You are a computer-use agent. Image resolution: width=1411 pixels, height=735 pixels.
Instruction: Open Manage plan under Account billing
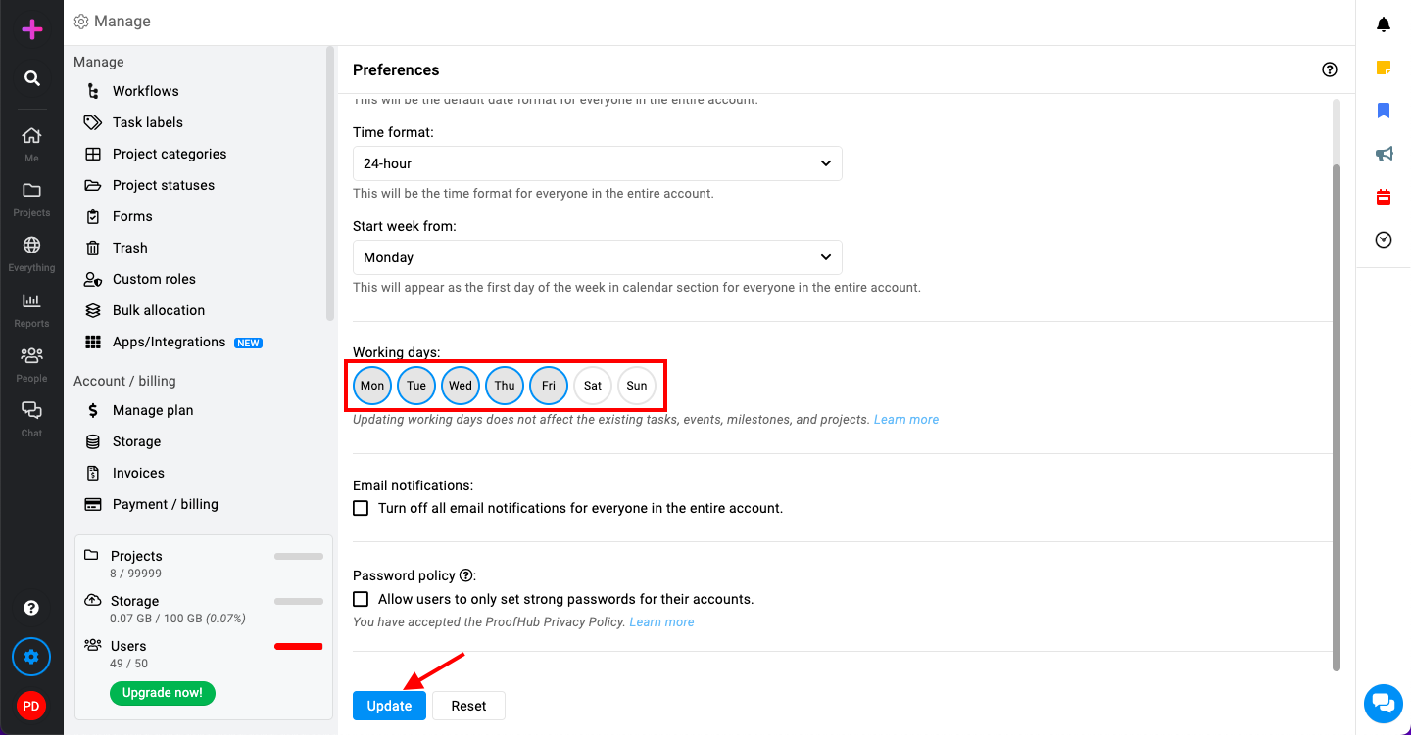(153, 410)
